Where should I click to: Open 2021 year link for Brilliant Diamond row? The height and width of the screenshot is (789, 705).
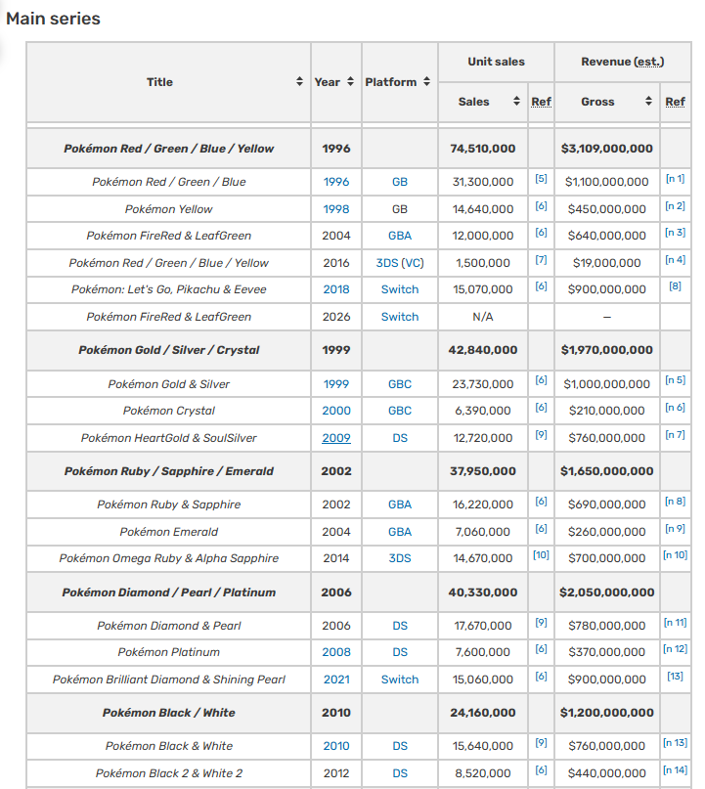(x=336, y=679)
